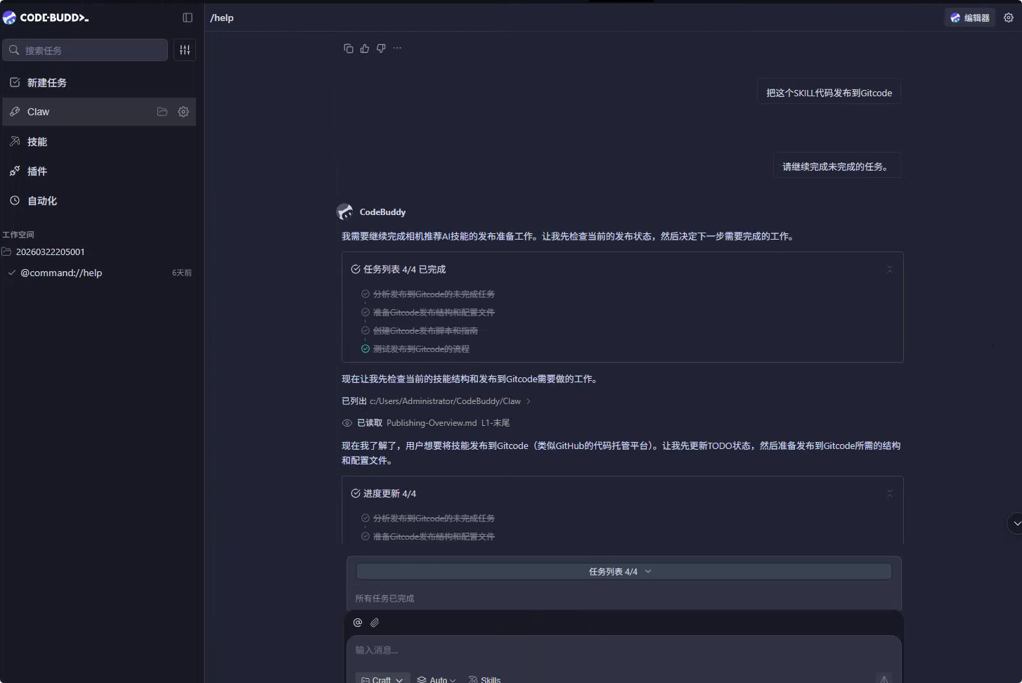Open more options ellipsis icon

click(x=397, y=48)
